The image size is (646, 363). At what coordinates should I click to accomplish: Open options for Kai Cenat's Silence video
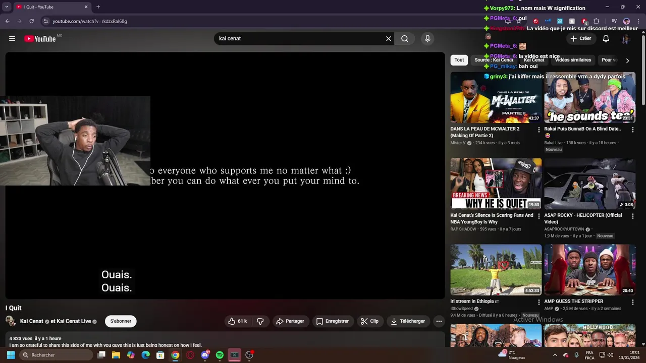(x=539, y=216)
